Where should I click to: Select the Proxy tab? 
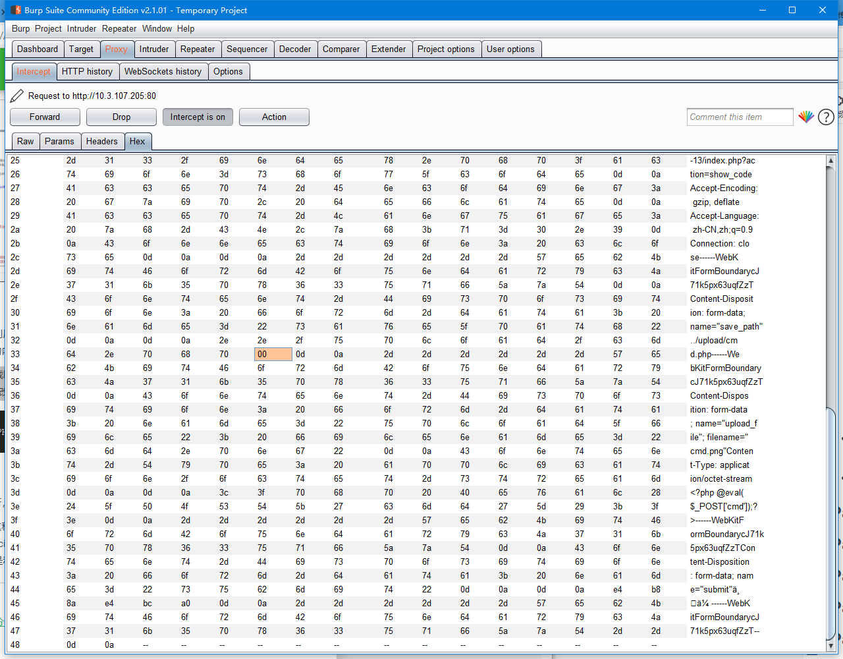coord(117,49)
